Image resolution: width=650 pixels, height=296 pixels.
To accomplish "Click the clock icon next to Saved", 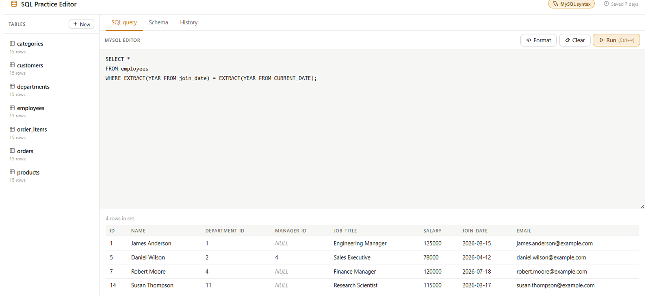I will [x=606, y=4].
